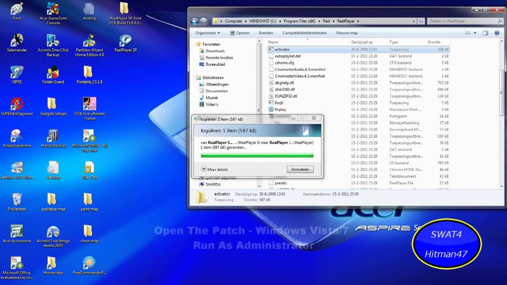Click Program Files (x86) breadcrumb segment
This screenshot has height=285, width=507.
click(299, 21)
